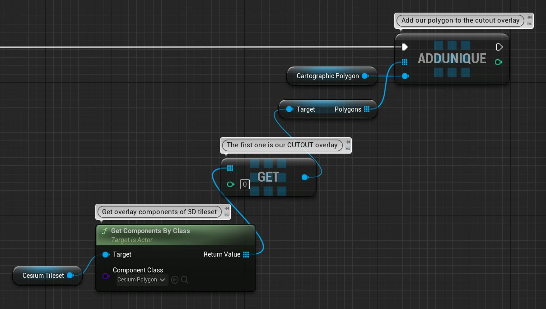This screenshot has height=309, width=546.
Task: Click the ADDUNIQUE output execution pin
Action: click(499, 47)
